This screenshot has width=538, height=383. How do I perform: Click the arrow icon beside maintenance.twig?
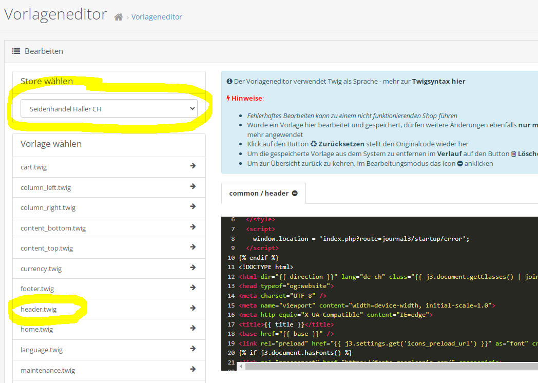[x=193, y=369]
